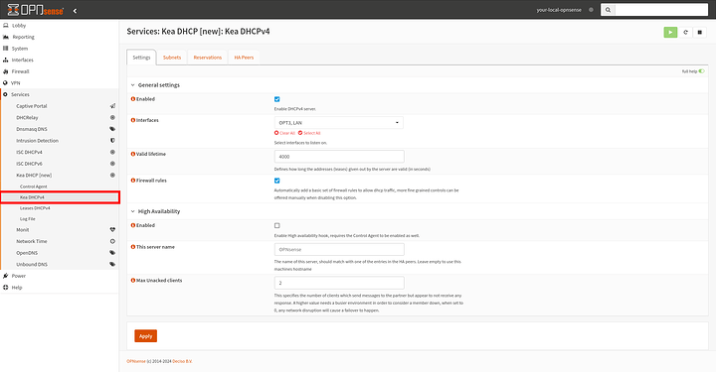The width and height of the screenshot is (716, 372).
Task: Click the Clear All interfaces link
Action: pyautogui.click(x=285, y=133)
